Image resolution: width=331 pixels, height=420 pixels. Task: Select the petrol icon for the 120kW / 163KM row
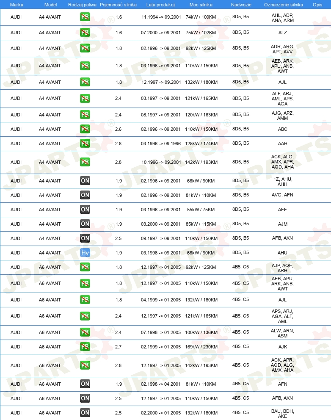click(x=85, y=115)
